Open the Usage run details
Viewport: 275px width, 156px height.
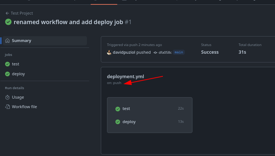click(18, 97)
